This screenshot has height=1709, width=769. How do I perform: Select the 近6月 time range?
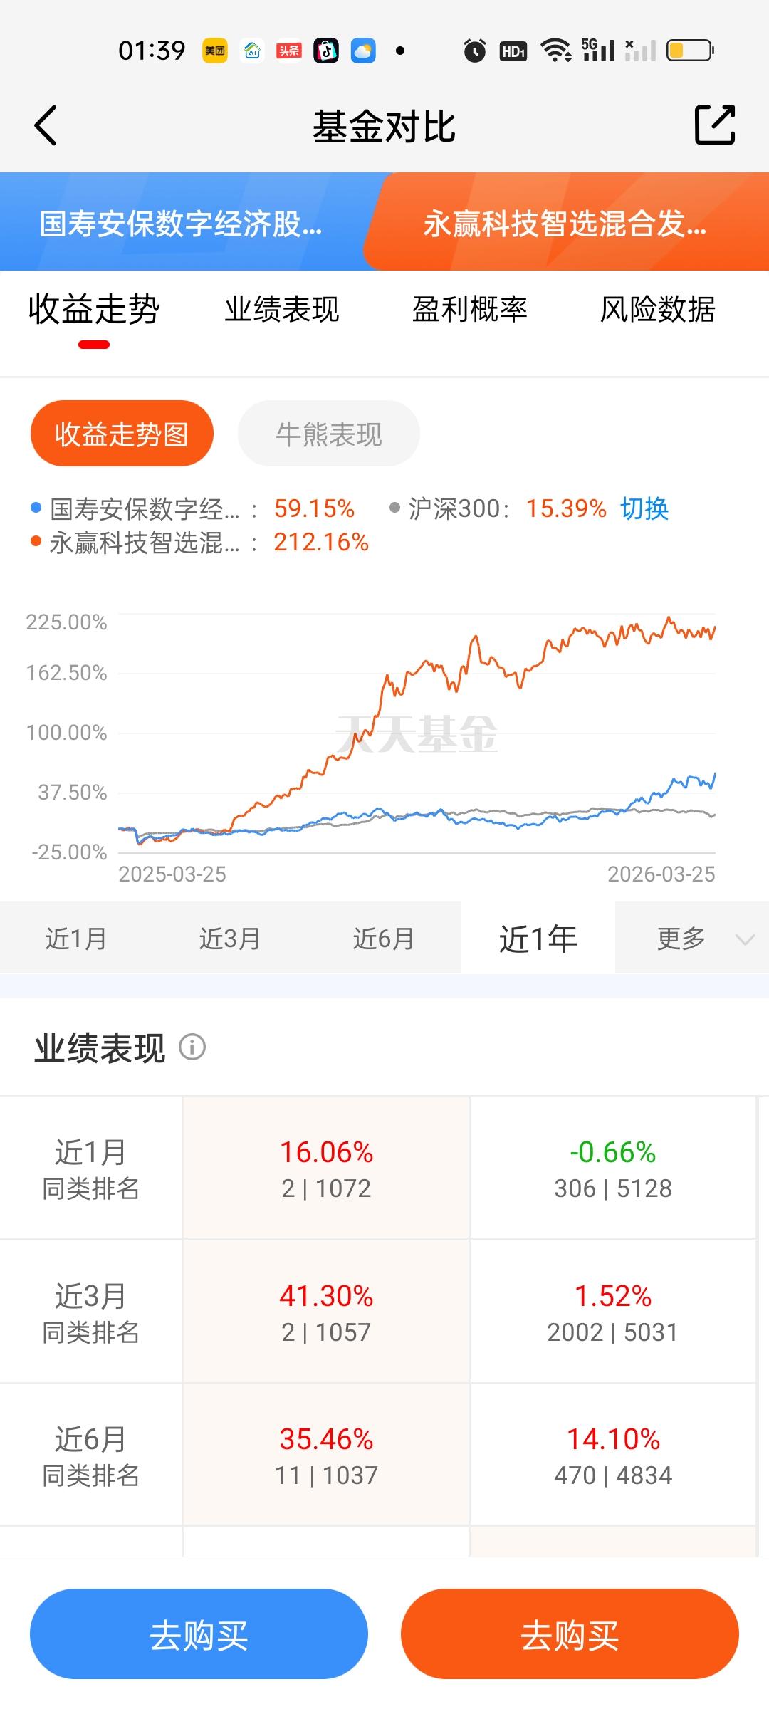(384, 939)
